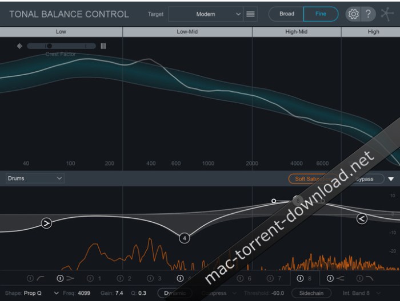400x301 pixels.
Task: Enable band 6 power button
Action: [x=240, y=278]
